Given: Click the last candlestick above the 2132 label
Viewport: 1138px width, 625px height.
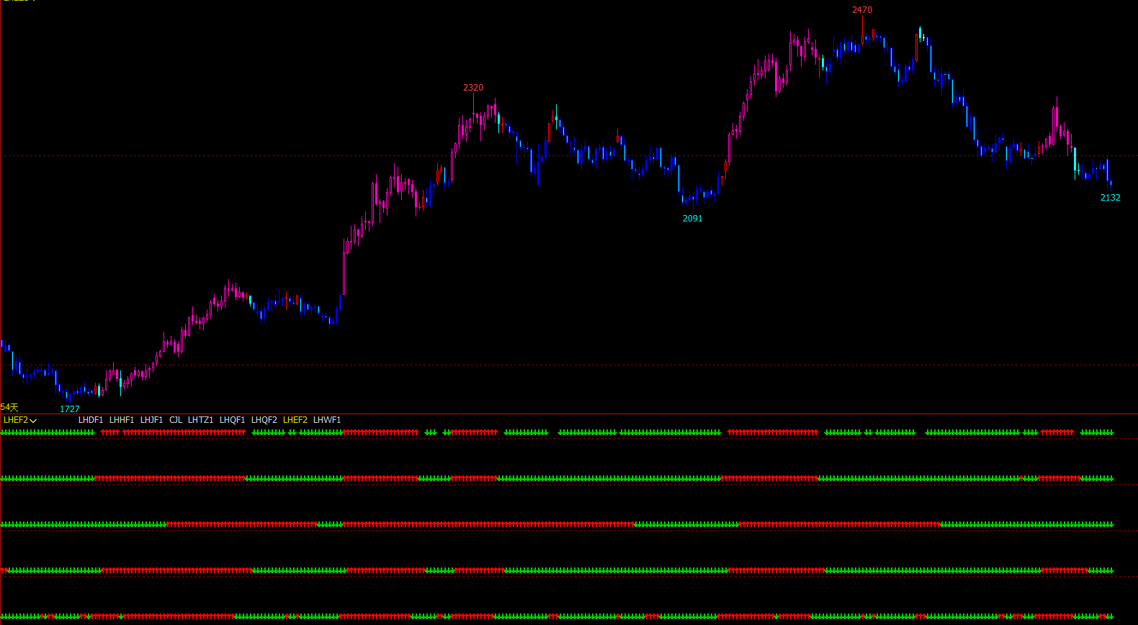Looking at the screenshot, I should (x=1111, y=183).
